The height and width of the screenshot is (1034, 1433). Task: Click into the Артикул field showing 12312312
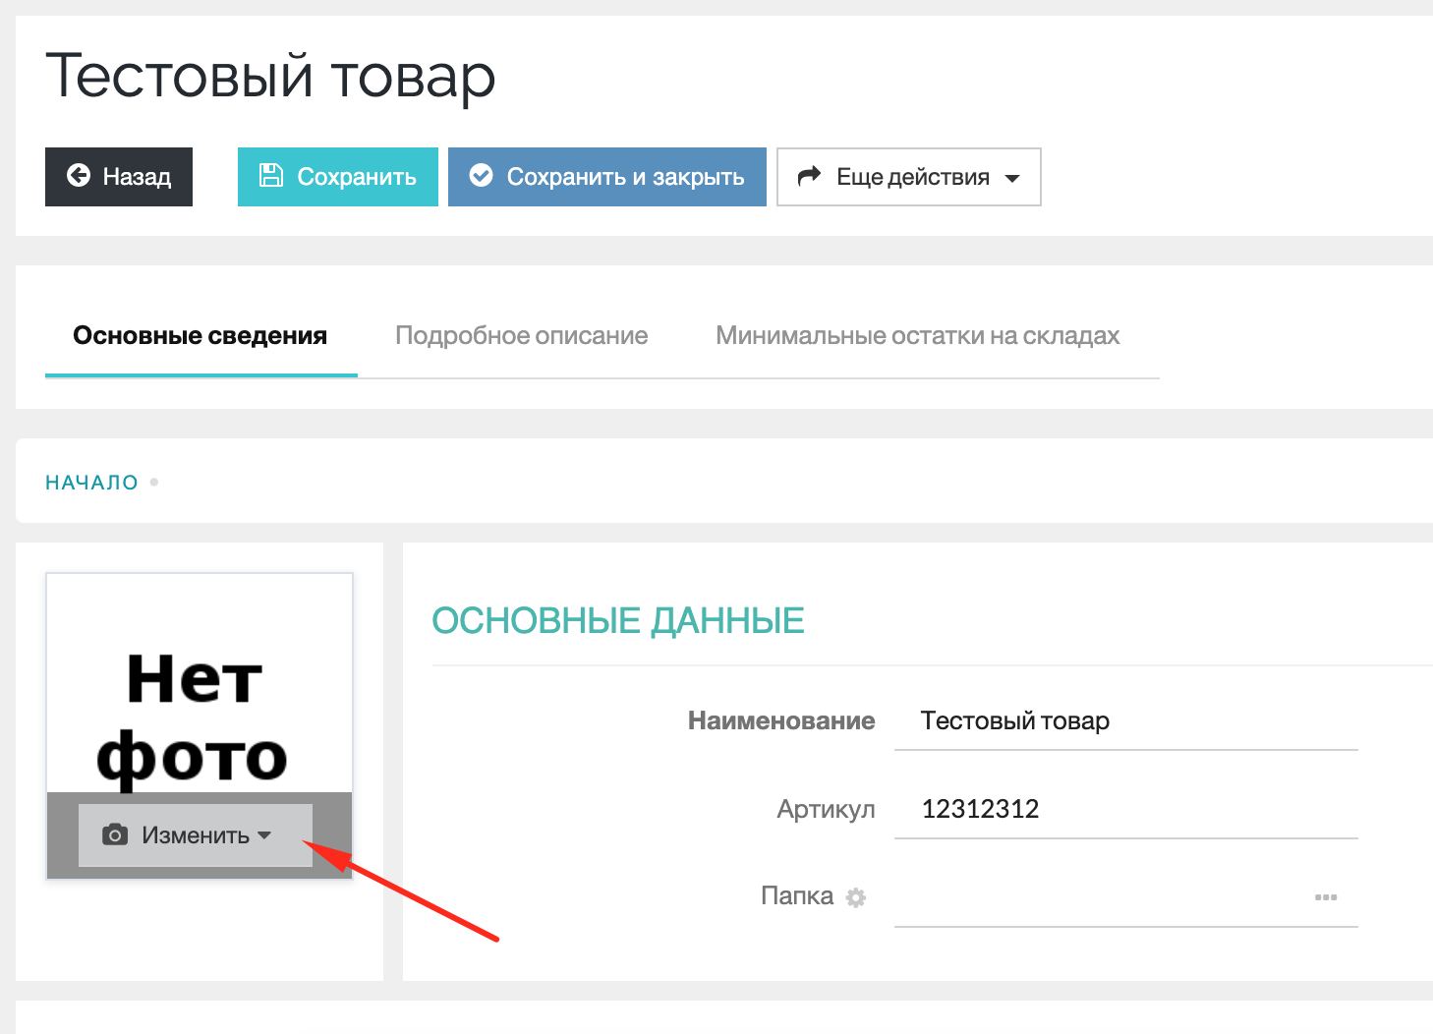[x=1124, y=809]
